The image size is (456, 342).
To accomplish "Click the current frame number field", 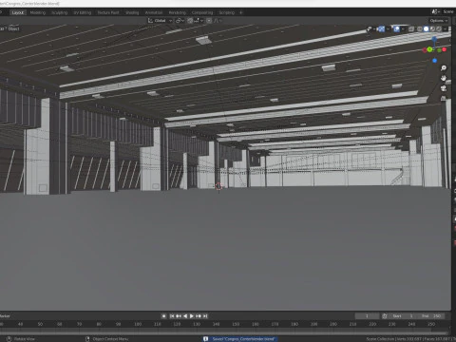I will [x=367, y=316].
